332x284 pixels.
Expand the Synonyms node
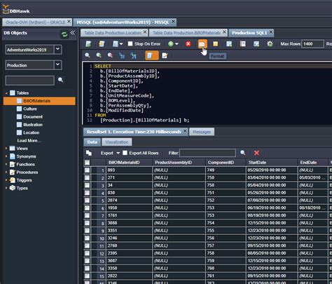coord(6,156)
